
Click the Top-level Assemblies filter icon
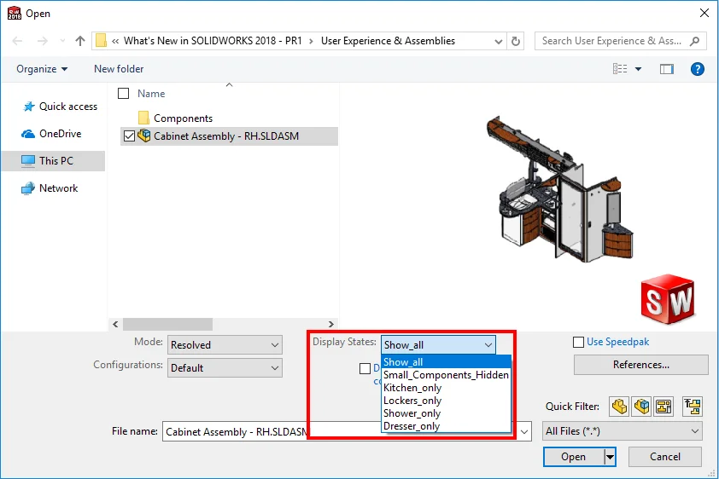pyautogui.click(x=692, y=407)
